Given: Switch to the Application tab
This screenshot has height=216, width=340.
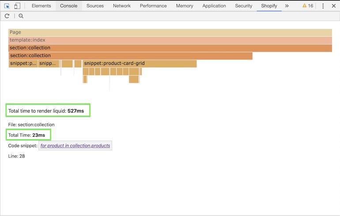Looking at the screenshot, I should [214, 6].
